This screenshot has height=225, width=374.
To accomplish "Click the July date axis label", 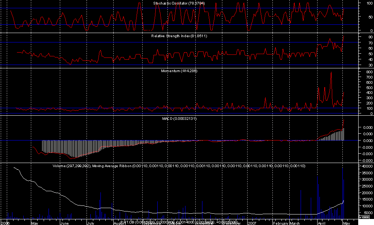I will [91, 223].
